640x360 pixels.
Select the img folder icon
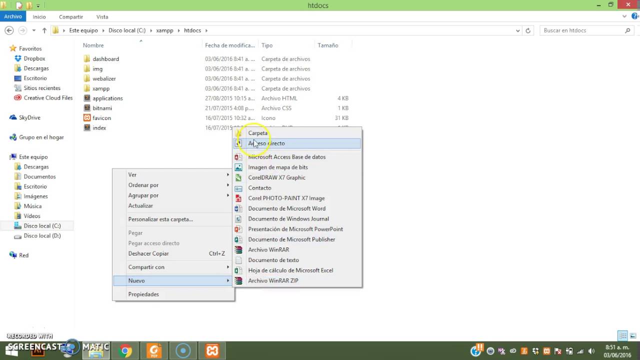click(x=87, y=69)
